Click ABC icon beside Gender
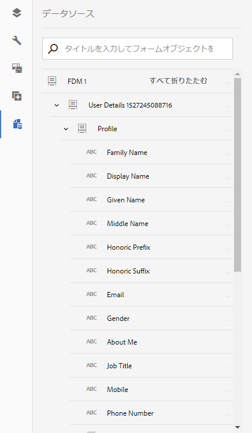Image resolution: width=252 pixels, height=433 pixels. [x=92, y=318]
